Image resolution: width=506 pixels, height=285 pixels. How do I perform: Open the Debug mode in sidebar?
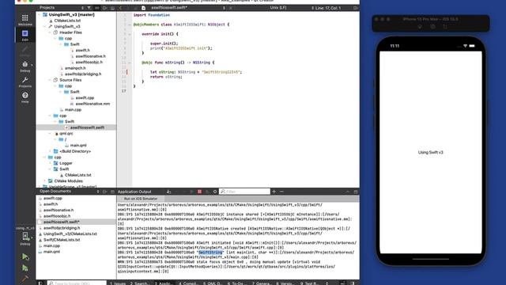point(25,66)
